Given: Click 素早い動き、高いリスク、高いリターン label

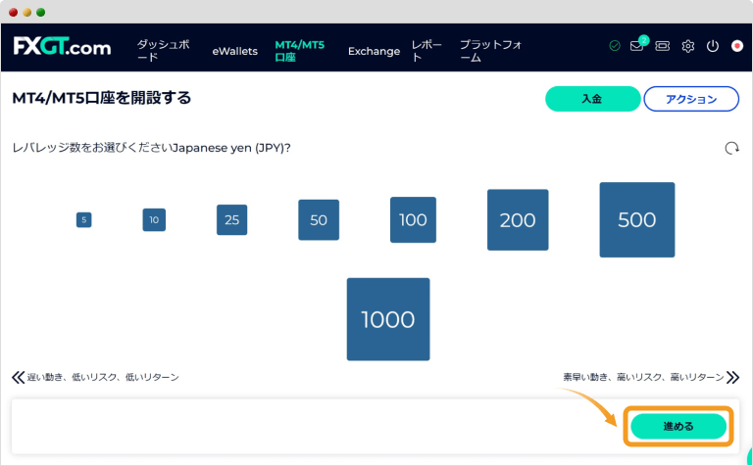Looking at the screenshot, I should tap(643, 377).
